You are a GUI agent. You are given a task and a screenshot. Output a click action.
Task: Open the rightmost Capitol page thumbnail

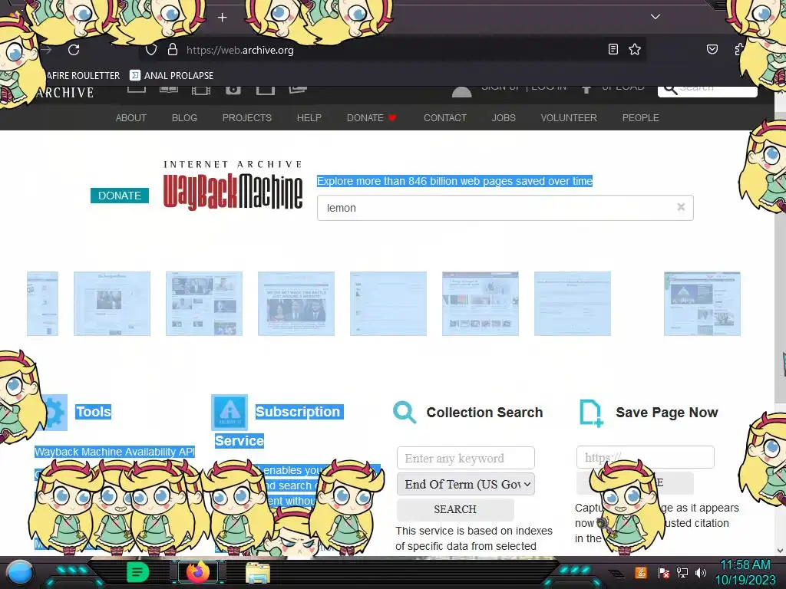tap(702, 304)
